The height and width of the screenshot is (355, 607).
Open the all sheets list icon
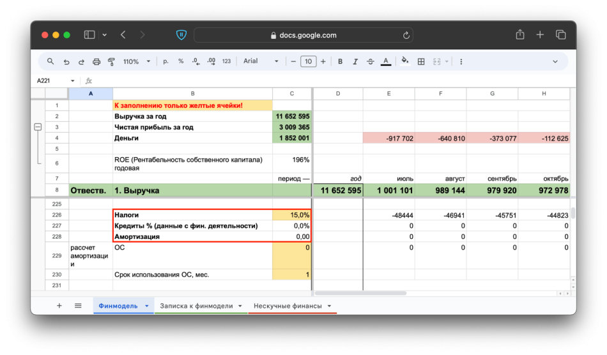78,306
